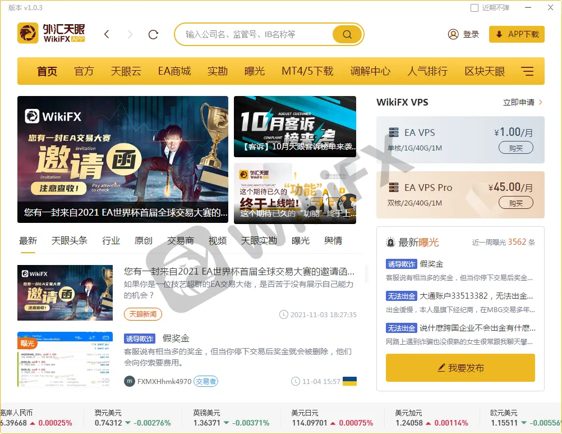Click the 天眼新闻 tag
The height and width of the screenshot is (434, 562).
pos(142,314)
